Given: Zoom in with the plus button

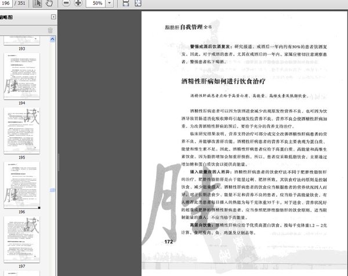Looking at the screenshot, I should 78,3.
